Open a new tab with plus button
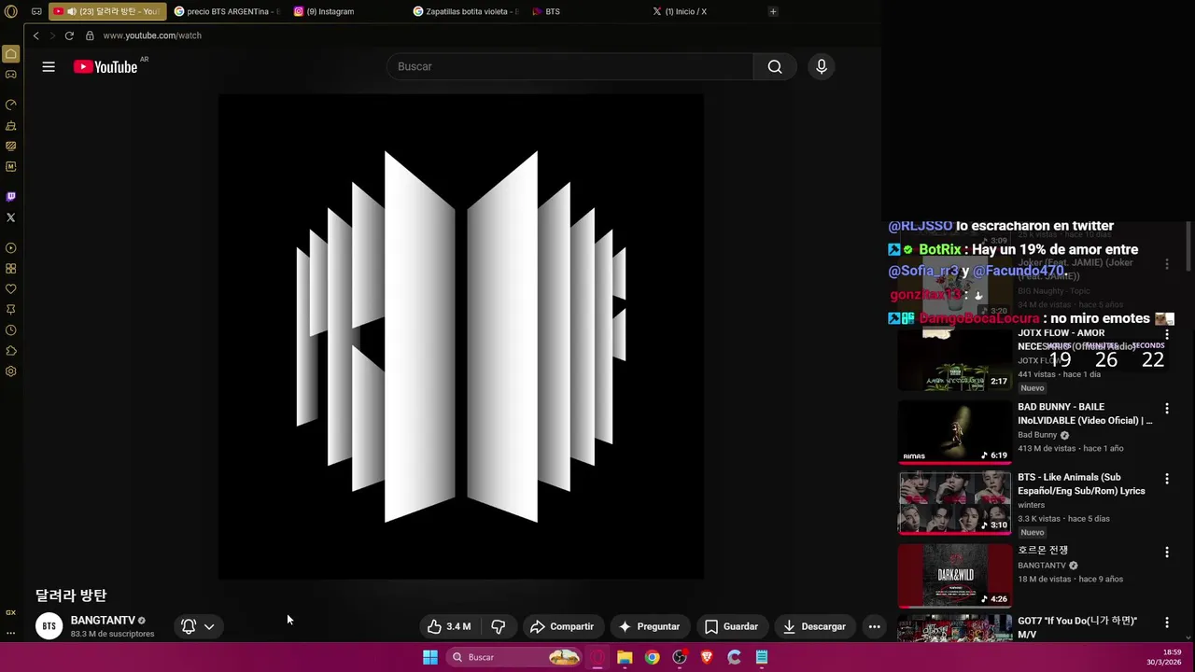Image resolution: width=1195 pixels, height=672 pixels. click(x=773, y=11)
